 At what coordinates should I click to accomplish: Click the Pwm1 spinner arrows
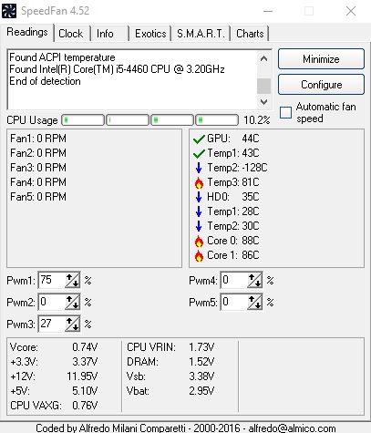[x=73, y=280]
